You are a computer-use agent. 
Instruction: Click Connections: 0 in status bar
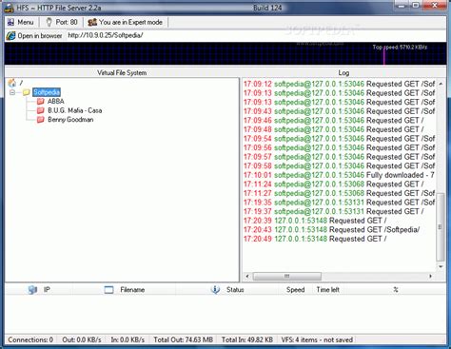(30, 339)
